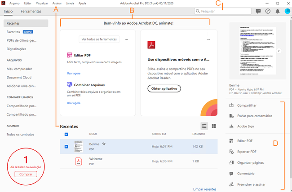Switch to list view of recent files

[204, 126]
